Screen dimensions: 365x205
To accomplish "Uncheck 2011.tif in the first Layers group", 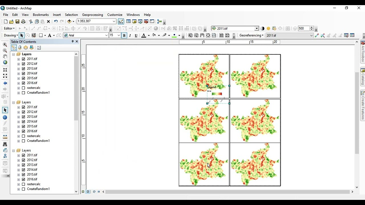I will (23, 59).
